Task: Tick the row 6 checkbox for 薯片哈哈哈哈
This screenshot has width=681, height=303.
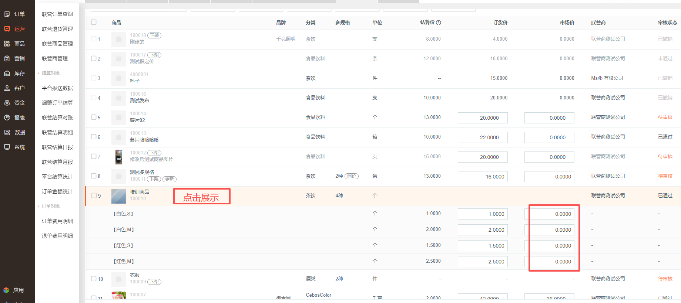Action: (94, 137)
